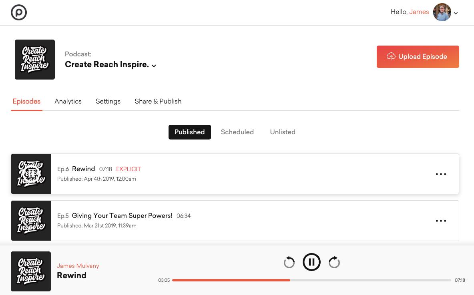Click James Mulvany in the player

(78, 266)
